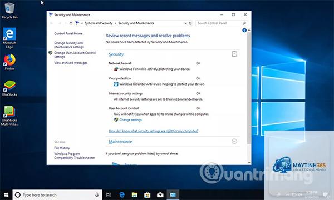Open View archived messages link
Viewport: 334px width, 200px height.
pos(71,63)
